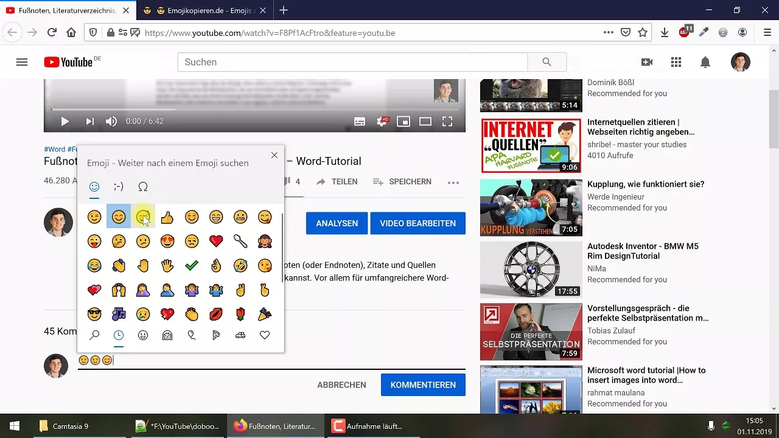The image size is (779, 438).
Task: Click the VIDEO BEARBEITEN button
Action: click(x=418, y=223)
